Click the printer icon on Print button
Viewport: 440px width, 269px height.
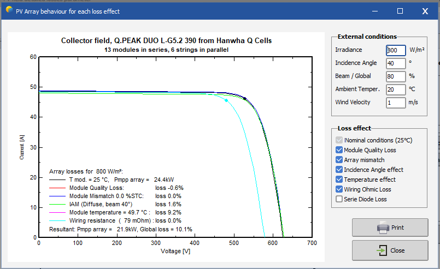click(383, 228)
